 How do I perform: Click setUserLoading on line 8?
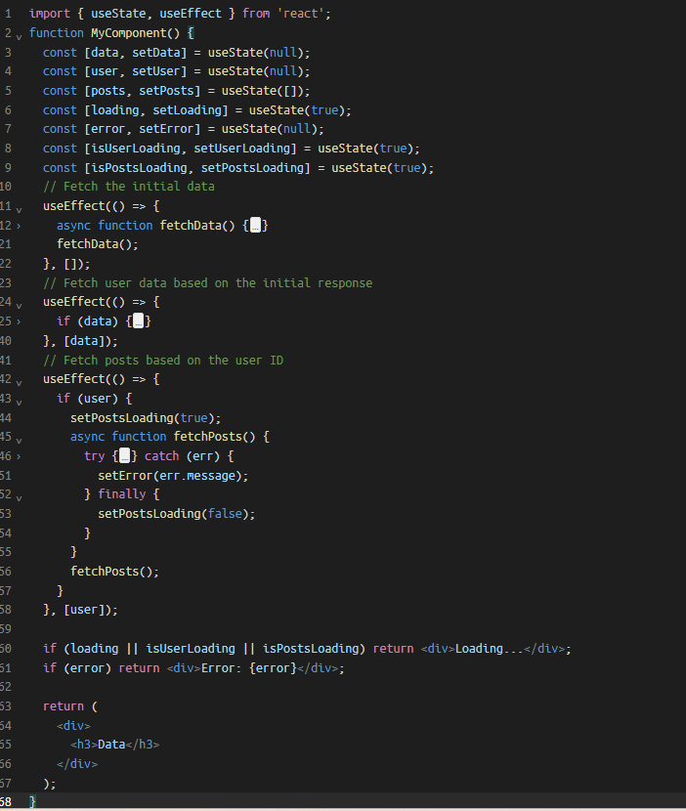242,149
